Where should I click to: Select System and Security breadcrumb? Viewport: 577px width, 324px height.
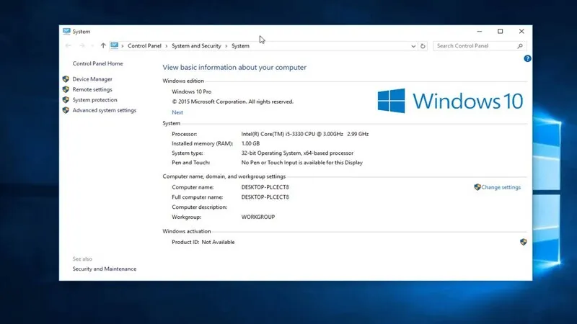click(x=196, y=46)
